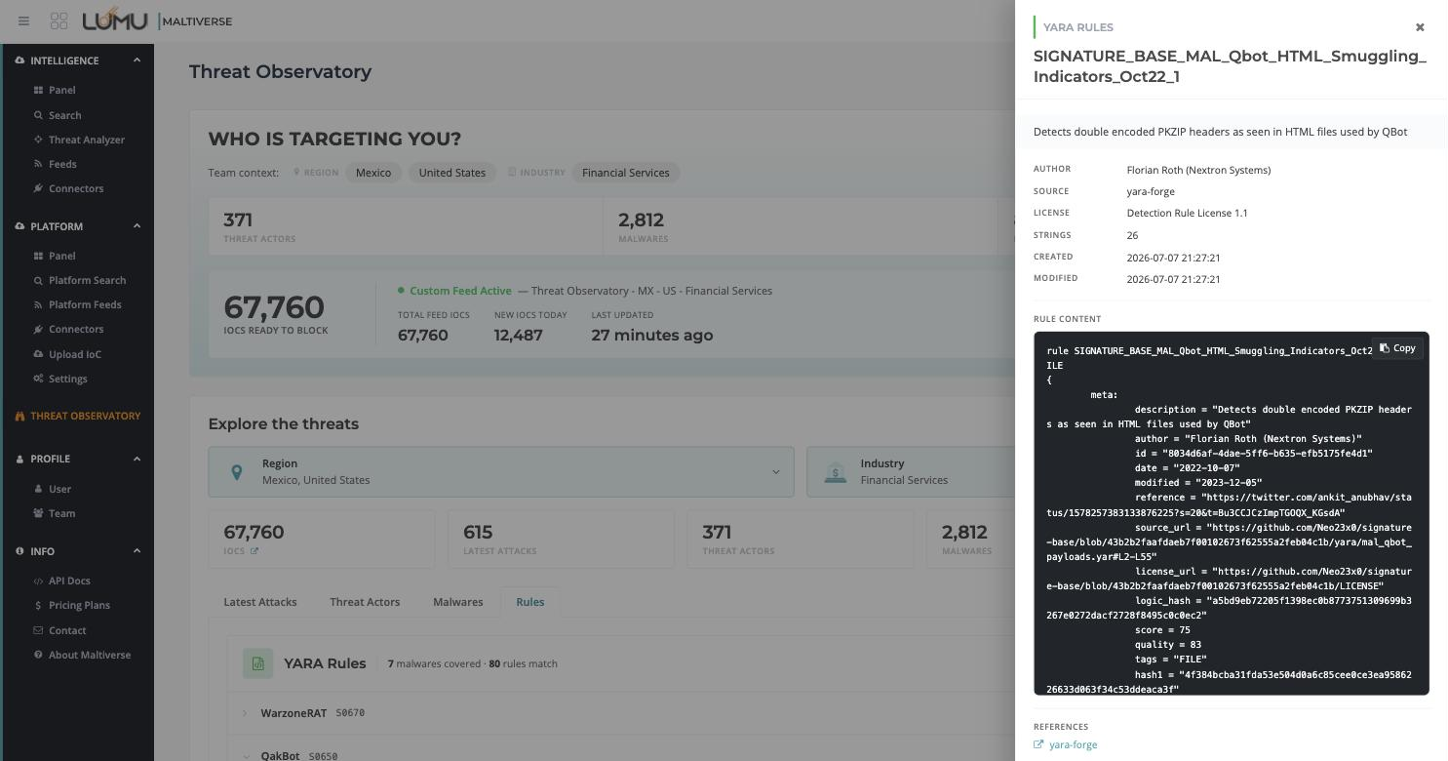The image size is (1448, 761).
Task: Switch to the Malwares tab
Action: 458,602
